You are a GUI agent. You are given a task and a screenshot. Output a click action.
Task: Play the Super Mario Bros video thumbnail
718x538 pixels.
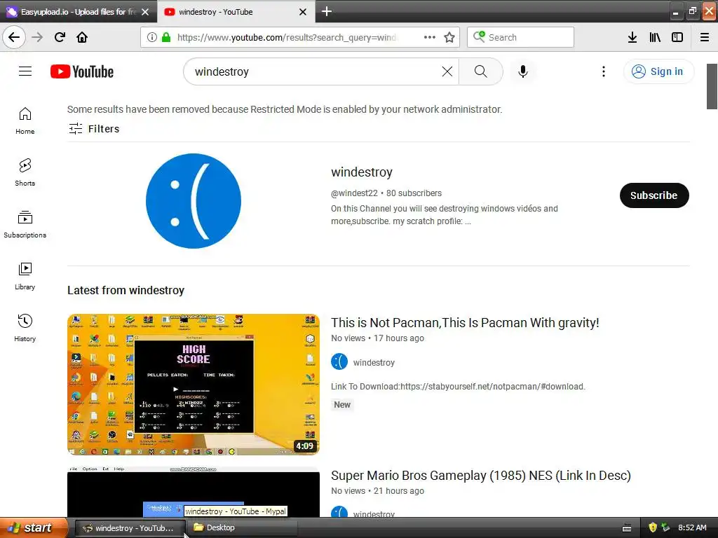click(x=194, y=492)
